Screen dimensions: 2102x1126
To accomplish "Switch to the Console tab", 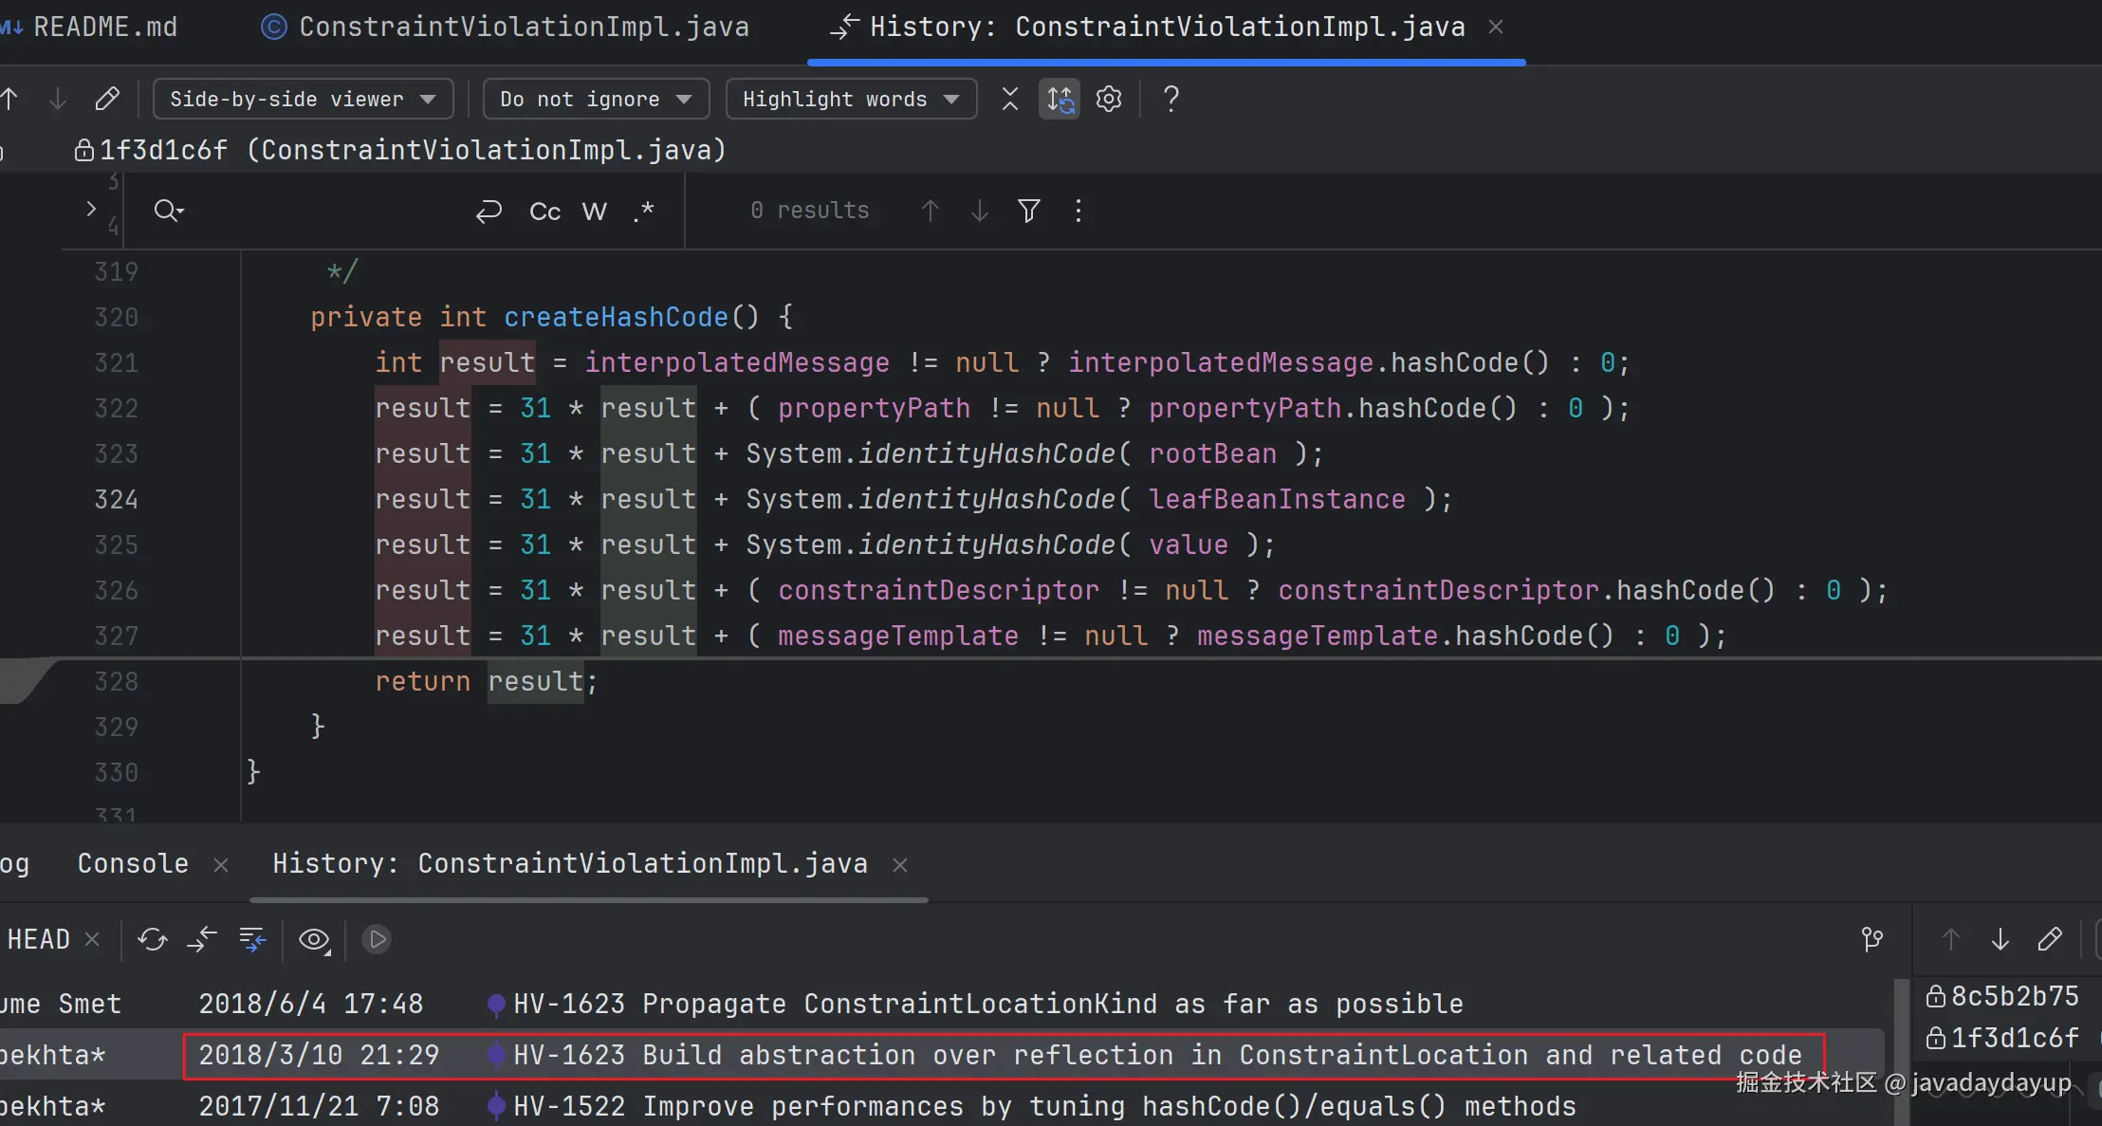I will 133,863.
